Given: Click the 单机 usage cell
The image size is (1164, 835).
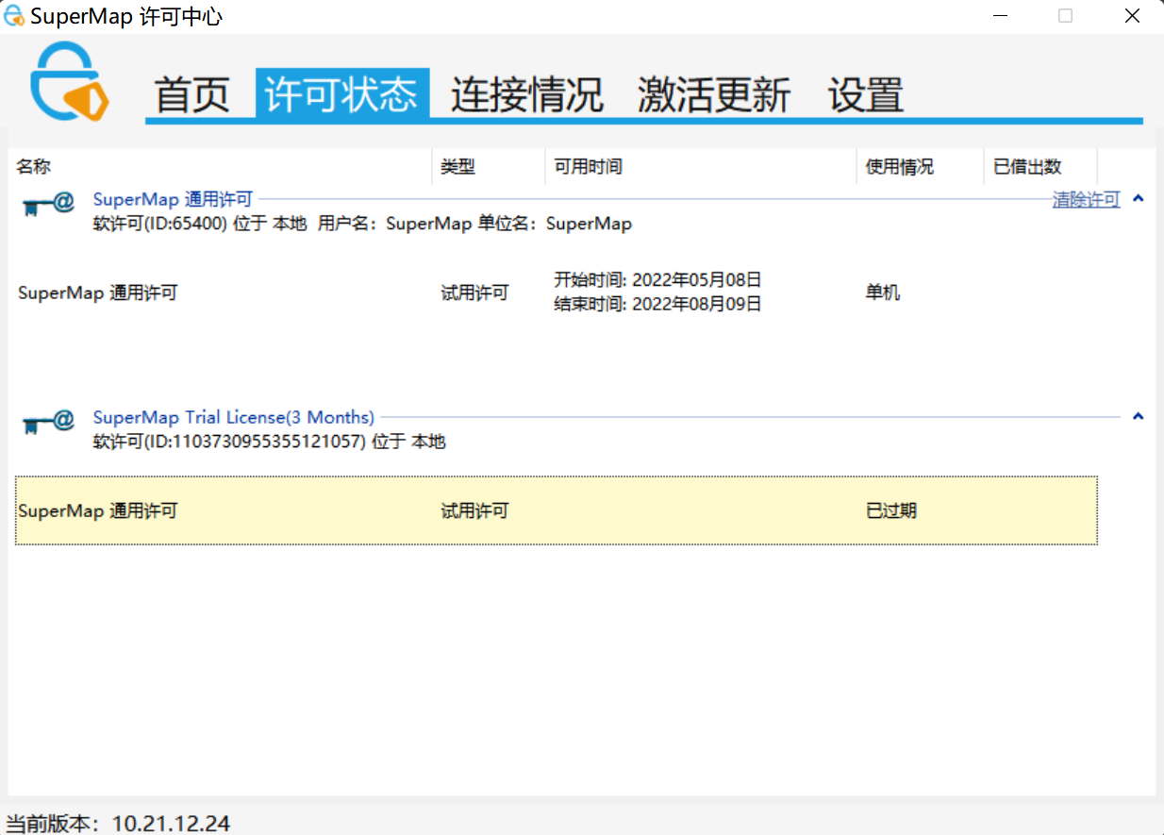Looking at the screenshot, I should point(883,292).
